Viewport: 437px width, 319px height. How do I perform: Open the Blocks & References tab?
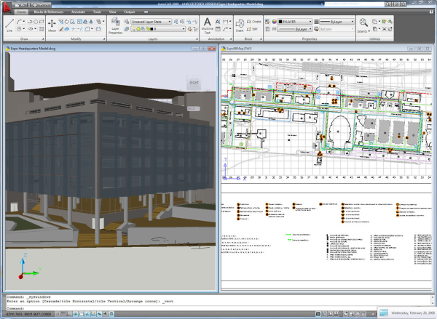click(x=49, y=12)
